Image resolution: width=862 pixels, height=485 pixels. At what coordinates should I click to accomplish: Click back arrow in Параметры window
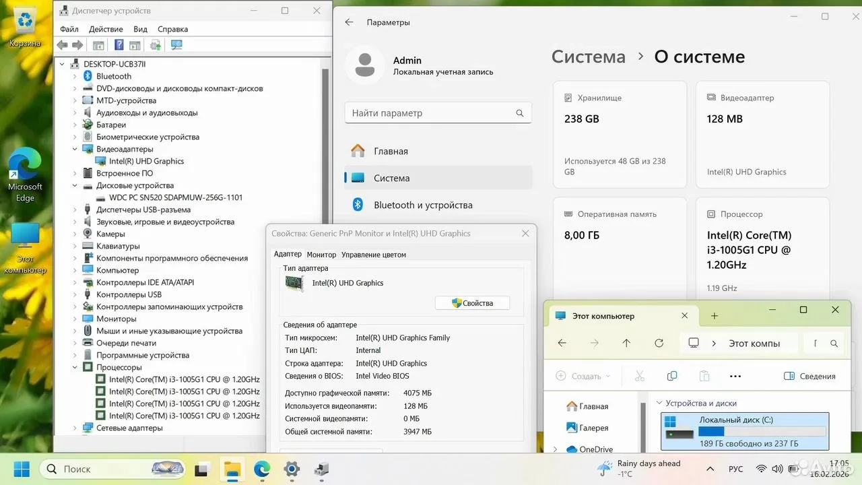click(x=349, y=22)
